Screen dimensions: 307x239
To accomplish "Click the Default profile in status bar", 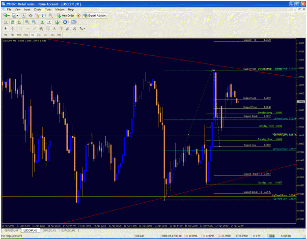I will (140, 236).
